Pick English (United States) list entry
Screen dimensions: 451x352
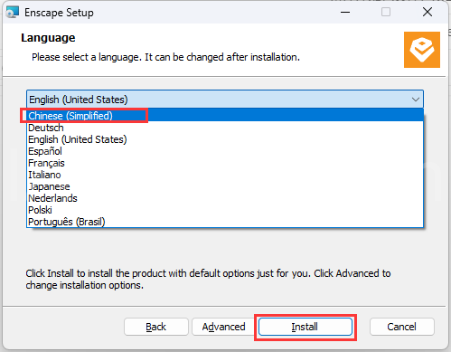225,139
